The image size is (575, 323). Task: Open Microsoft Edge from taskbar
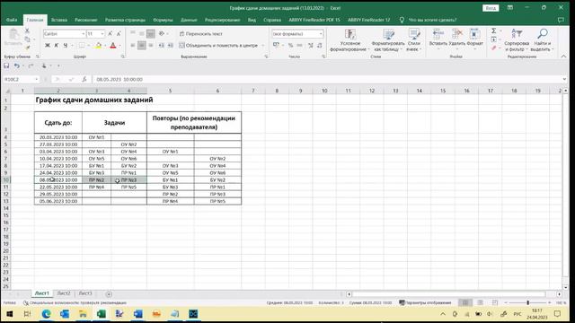(x=46, y=314)
